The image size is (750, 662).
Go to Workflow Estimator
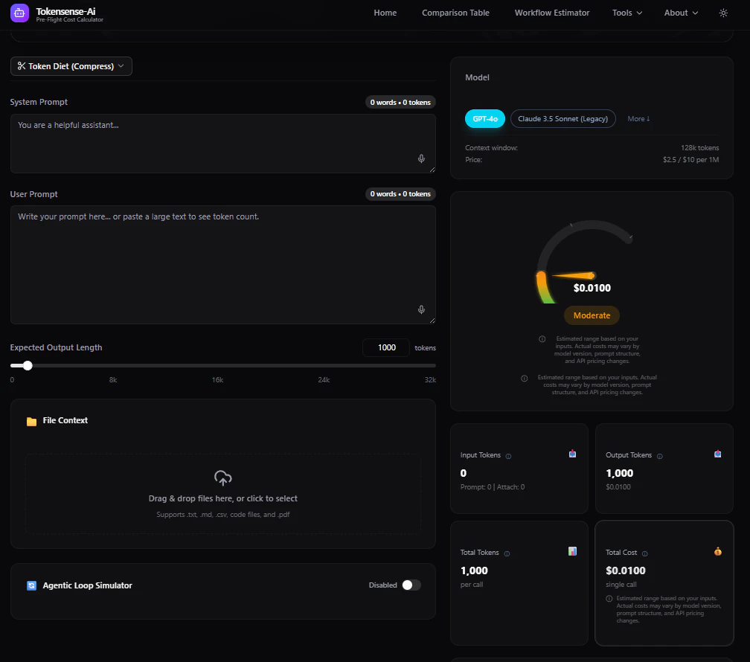(x=552, y=13)
